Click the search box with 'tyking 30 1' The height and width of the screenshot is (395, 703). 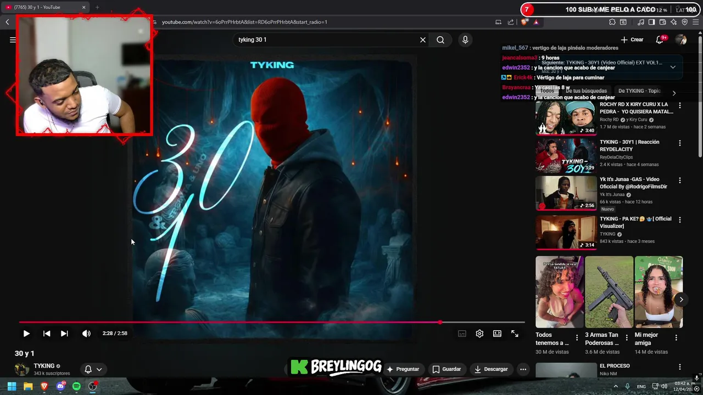point(327,39)
